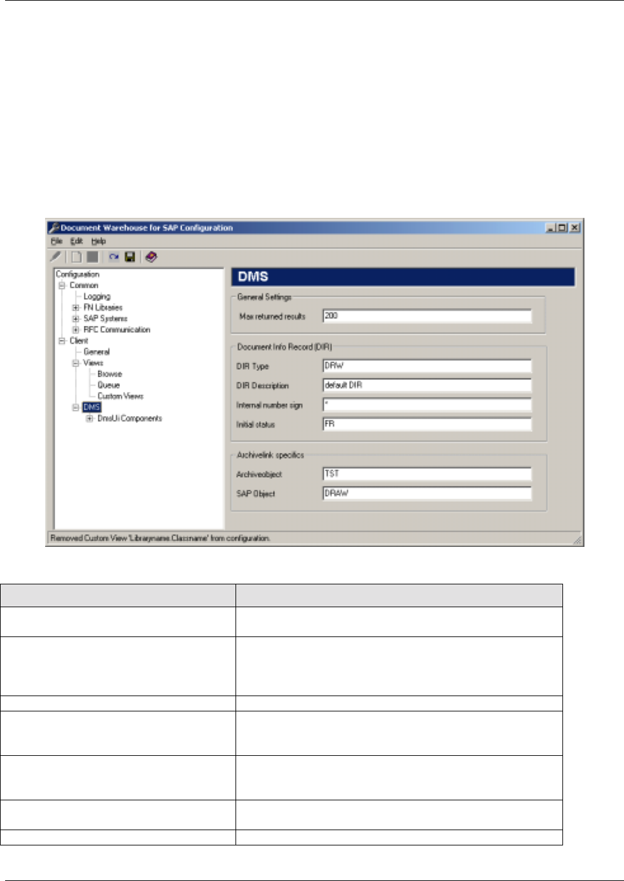Expand the FN Libraries node
Viewport: 624px width, 881px height.
[x=76, y=307]
